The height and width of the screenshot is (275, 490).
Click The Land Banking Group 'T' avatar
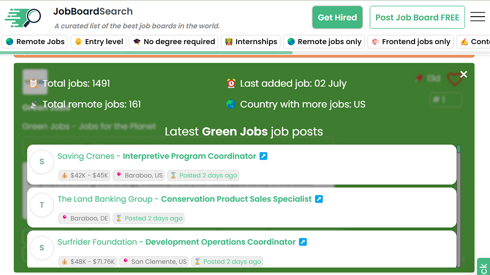pyautogui.click(x=42, y=205)
